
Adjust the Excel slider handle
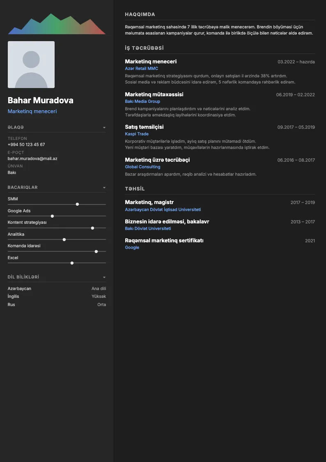pyautogui.click(x=72, y=263)
